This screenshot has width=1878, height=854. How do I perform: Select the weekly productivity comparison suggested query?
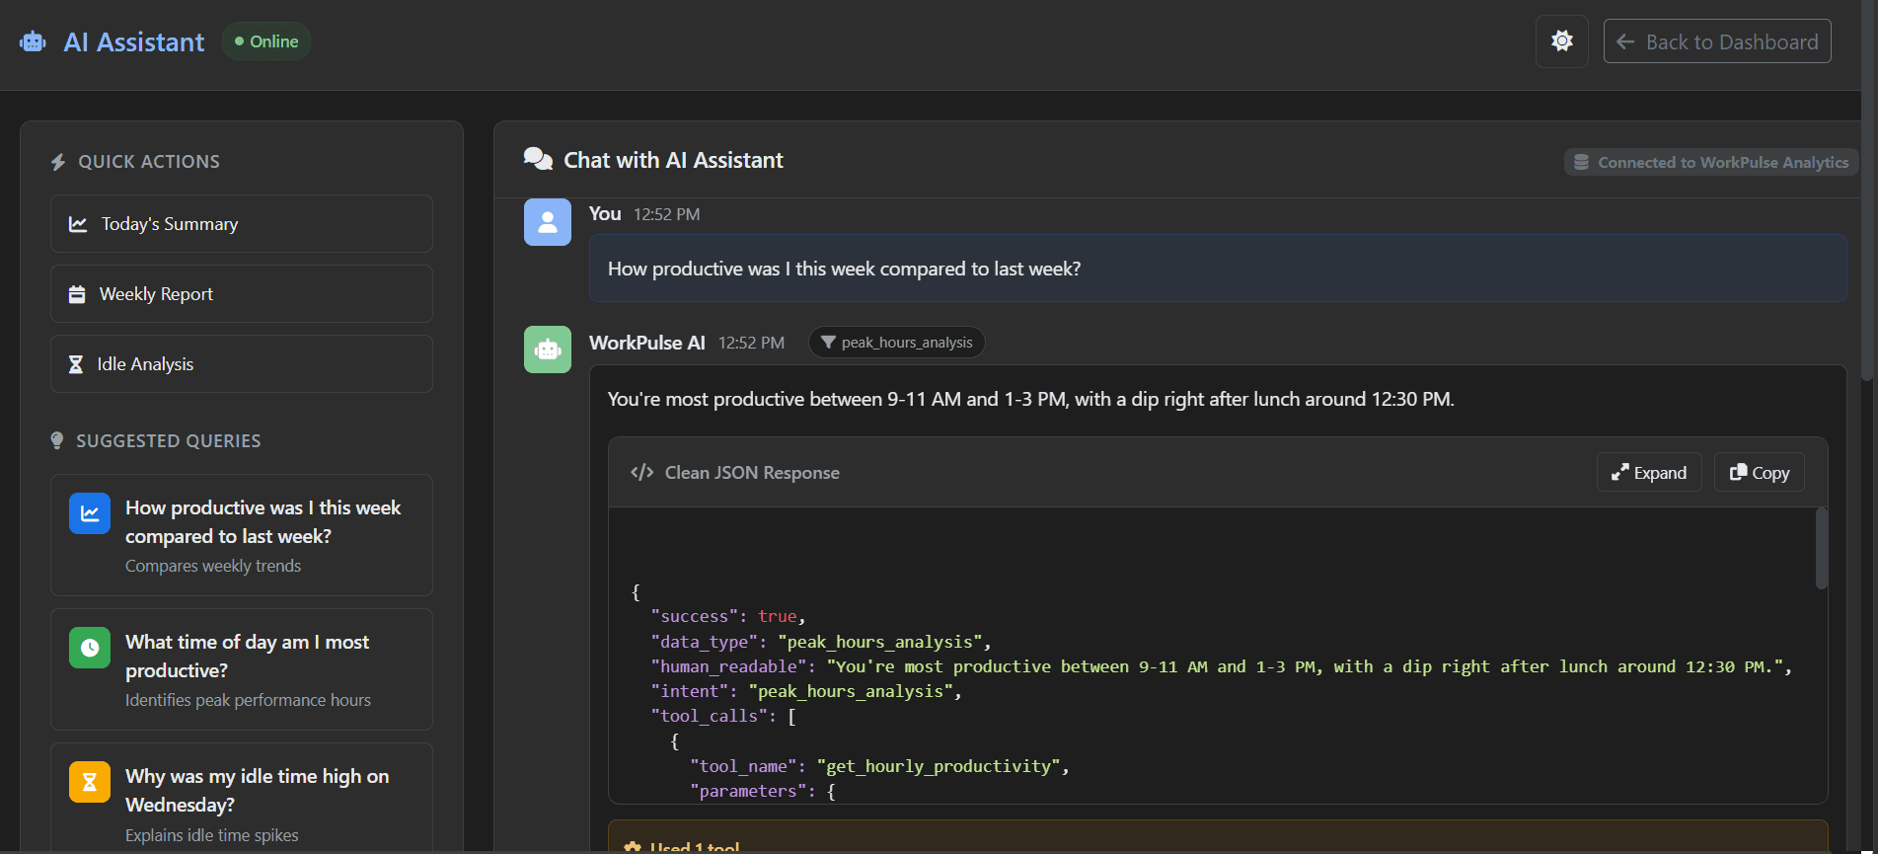click(x=242, y=535)
